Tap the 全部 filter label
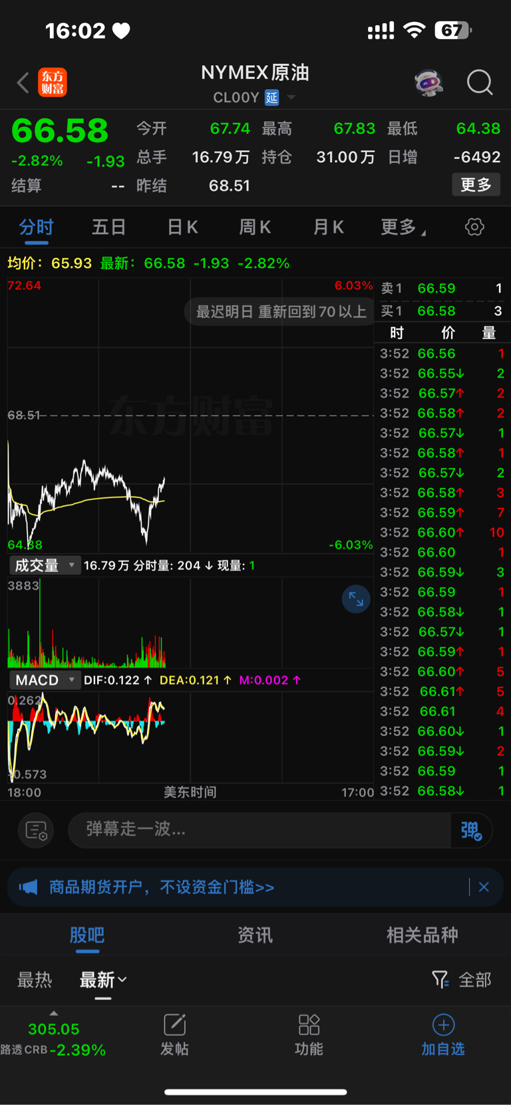This screenshot has width=511, height=1105. [x=475, y=980]
